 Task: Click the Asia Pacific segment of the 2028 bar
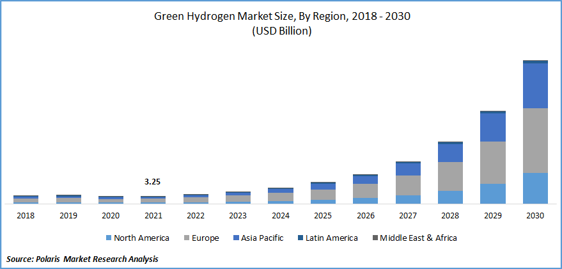tap(451, 153)
